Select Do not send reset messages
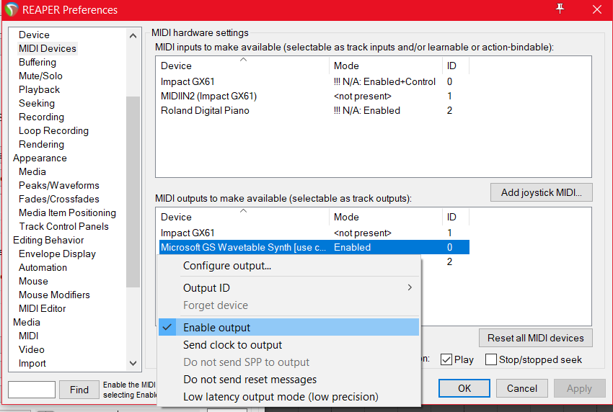Viewport: 613px width, 412px height. click(288, 379)
